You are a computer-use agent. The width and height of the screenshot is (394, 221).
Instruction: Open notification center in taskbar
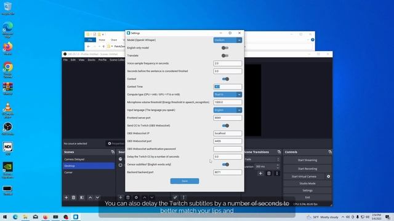388,217
